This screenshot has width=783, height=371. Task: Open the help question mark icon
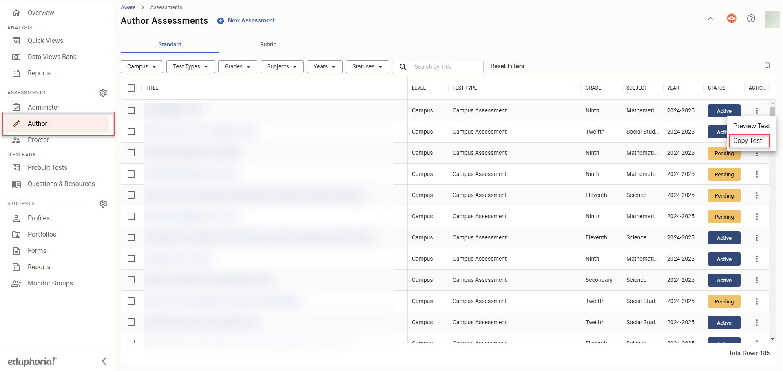click(751, 18)
